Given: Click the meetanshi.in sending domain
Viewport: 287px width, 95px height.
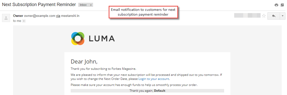Looking at the screenshot, I should (x=70, y=16).
